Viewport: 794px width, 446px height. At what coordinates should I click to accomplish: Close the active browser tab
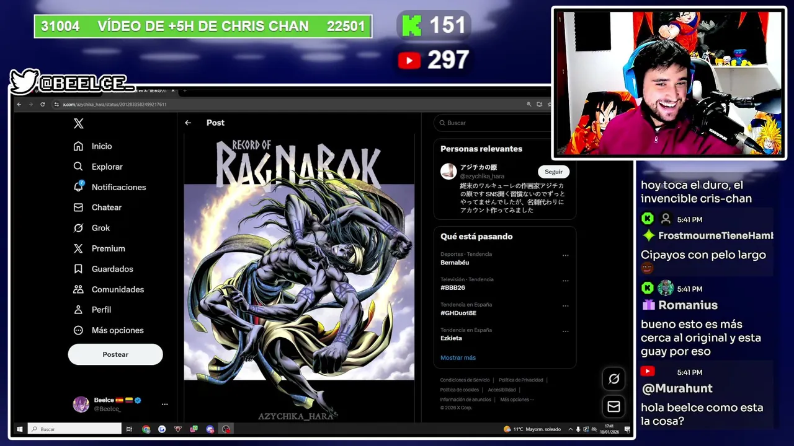coord(172,91)
